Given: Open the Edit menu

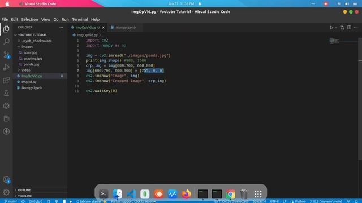Looking at the screenshot, I should (x=14, y=20).
